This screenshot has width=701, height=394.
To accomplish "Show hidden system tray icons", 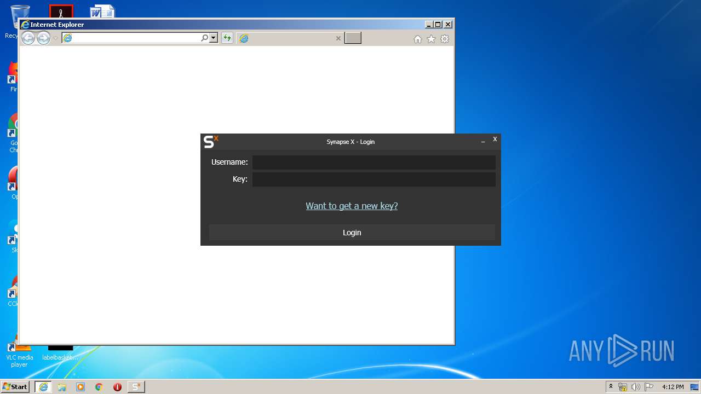I will tap(611, 387).
